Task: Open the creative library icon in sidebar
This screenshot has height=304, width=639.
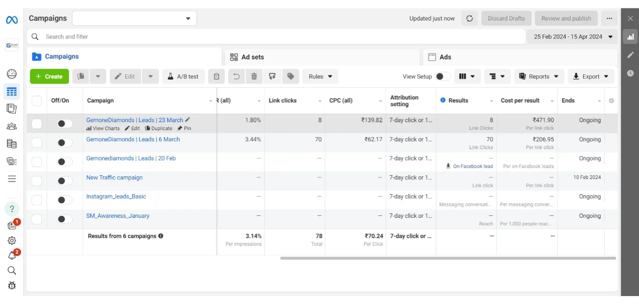Action: click(x=11, y=161)
